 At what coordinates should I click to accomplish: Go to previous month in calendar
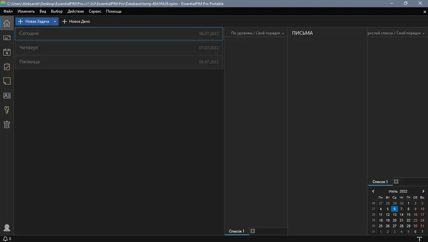point(373,191)
